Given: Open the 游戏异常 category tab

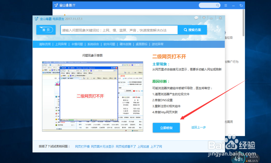Looking at the screenshot, I should click(x=158, y=44).
